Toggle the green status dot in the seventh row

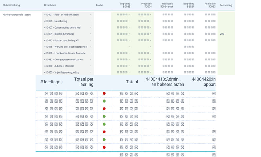(x=104, y=139)
